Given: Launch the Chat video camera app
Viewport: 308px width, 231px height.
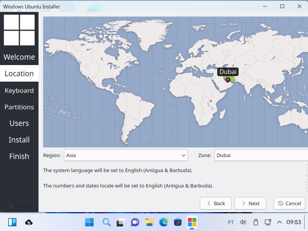Looking at the screenshot, I should click(135, 223).
